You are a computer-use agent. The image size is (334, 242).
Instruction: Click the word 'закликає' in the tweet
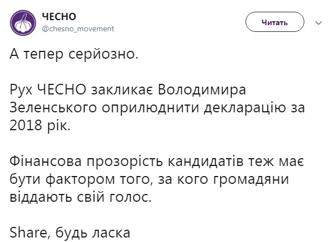pyautogui.click(x=122, y=90)
